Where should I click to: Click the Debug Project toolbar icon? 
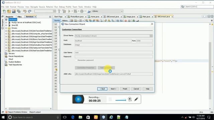click(x=76, y=11)
